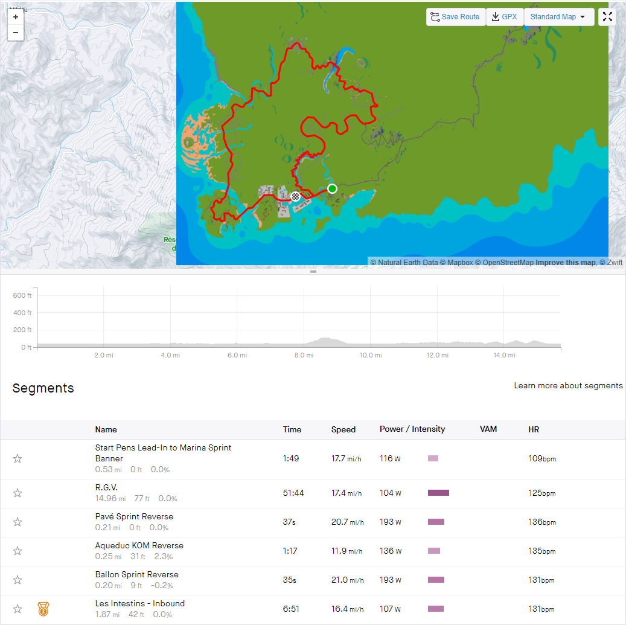Open Learn more about segments link
This screenshot has width=626, height=625.
[568, 385]
